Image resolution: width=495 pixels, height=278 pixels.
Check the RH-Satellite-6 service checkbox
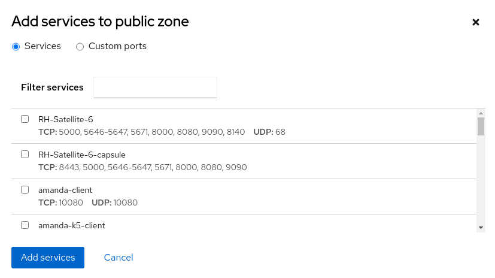[25, 119]
